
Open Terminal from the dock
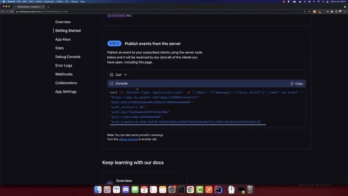181,189
